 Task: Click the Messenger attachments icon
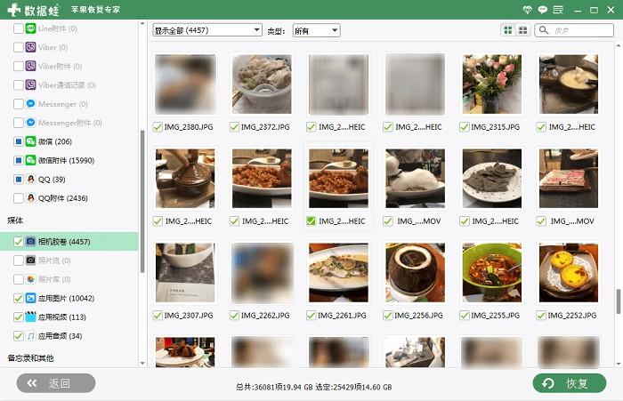pos(30,123)
